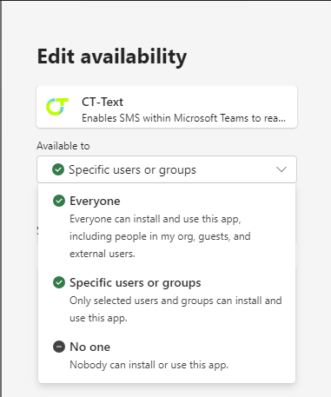This screenshot has width=331, height=397.
Task: Click 'Only selected users and groups' description
Action: tap(175, 309)
